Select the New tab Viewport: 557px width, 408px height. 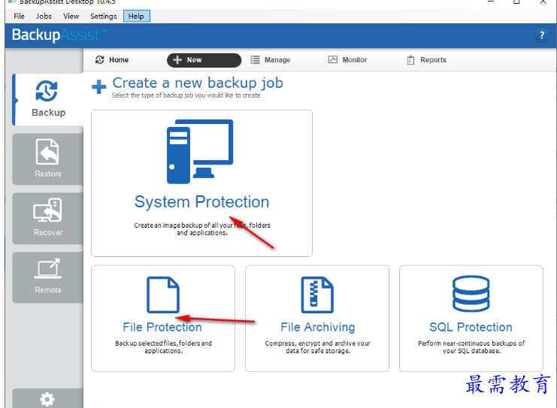click(x=204, y=60)
